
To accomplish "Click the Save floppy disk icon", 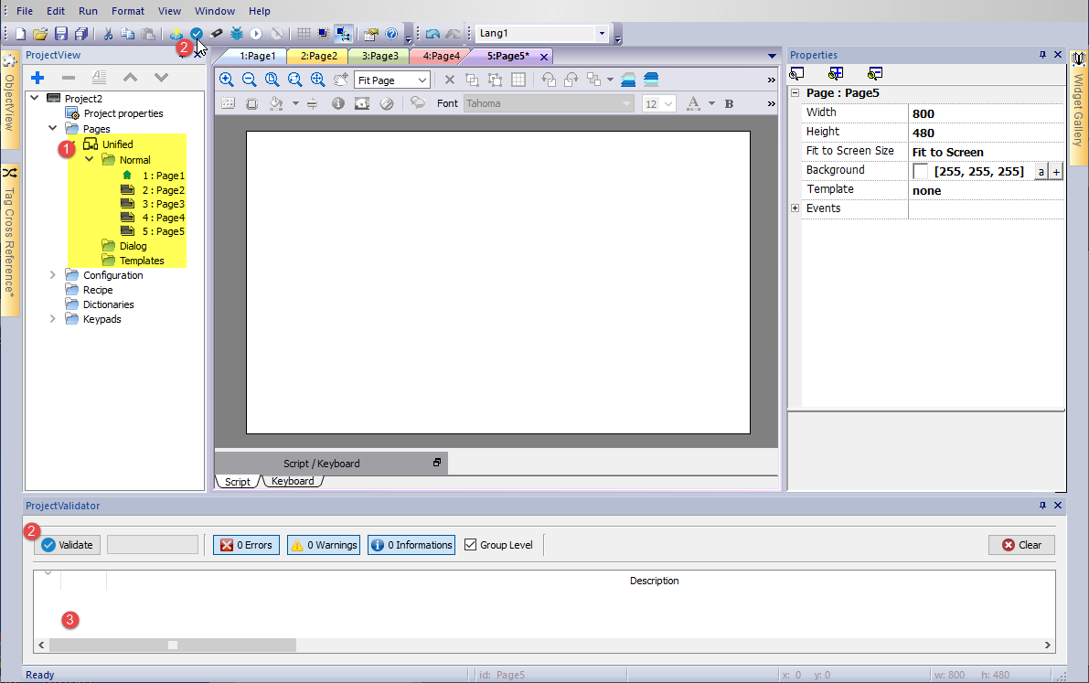I will [61, 34].
